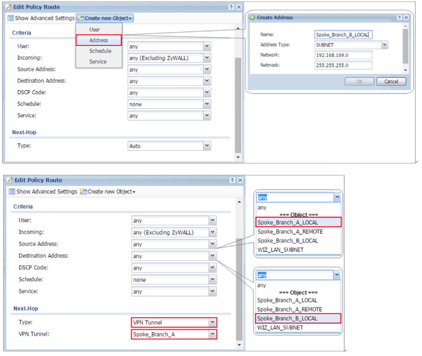422x356 pixels.
Task: Select Schedule from Create new Object menu
Action: tap(100, 51)
